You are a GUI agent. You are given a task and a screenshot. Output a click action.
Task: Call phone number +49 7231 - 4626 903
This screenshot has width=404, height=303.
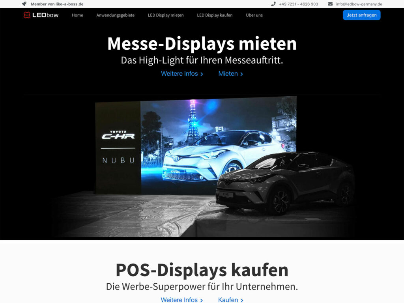point(298,4)
